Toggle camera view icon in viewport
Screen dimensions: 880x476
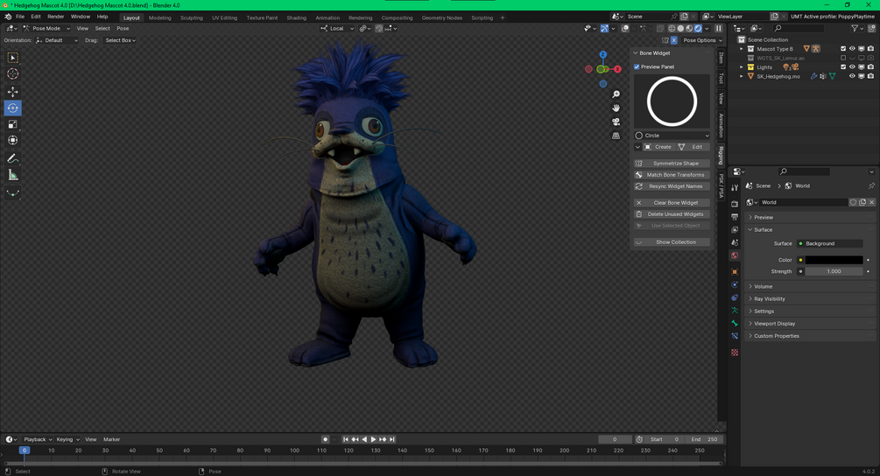(616, 122)
